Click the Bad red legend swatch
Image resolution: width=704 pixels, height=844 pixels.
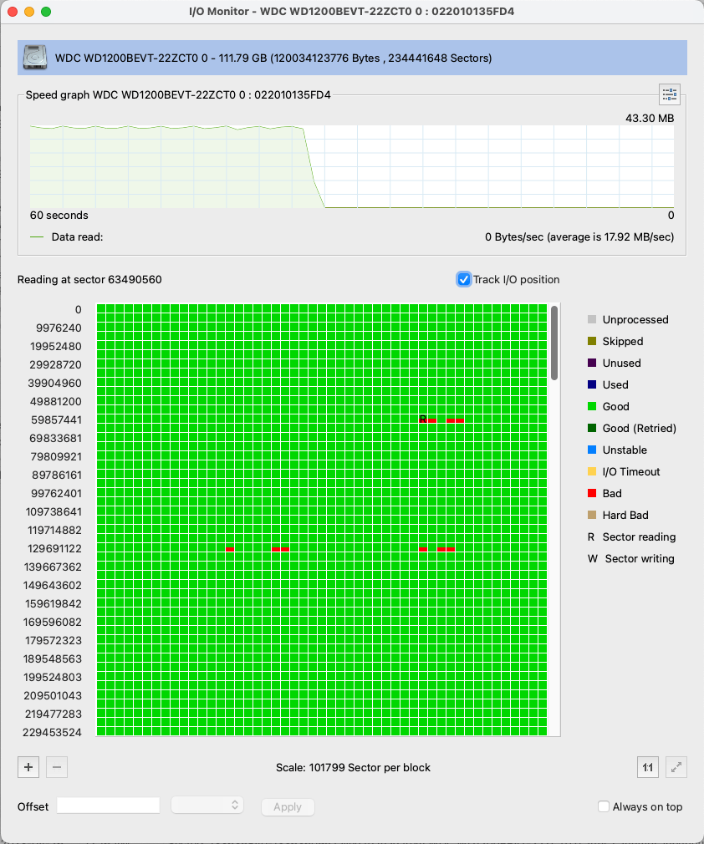pos(592,493)
